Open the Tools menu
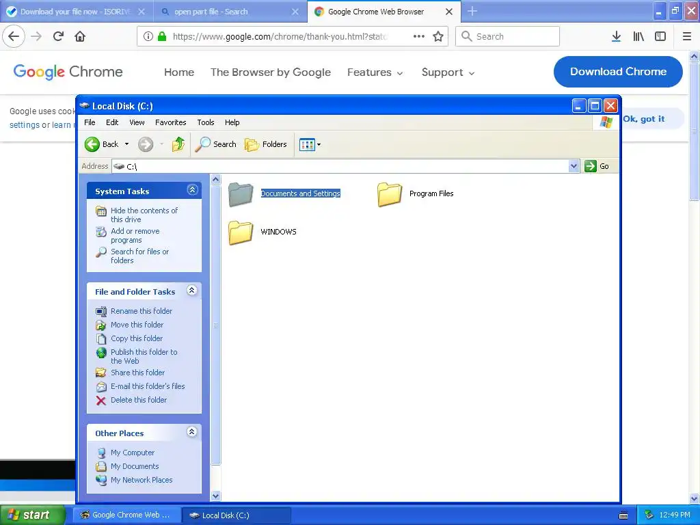 click(x=205, y=122)
